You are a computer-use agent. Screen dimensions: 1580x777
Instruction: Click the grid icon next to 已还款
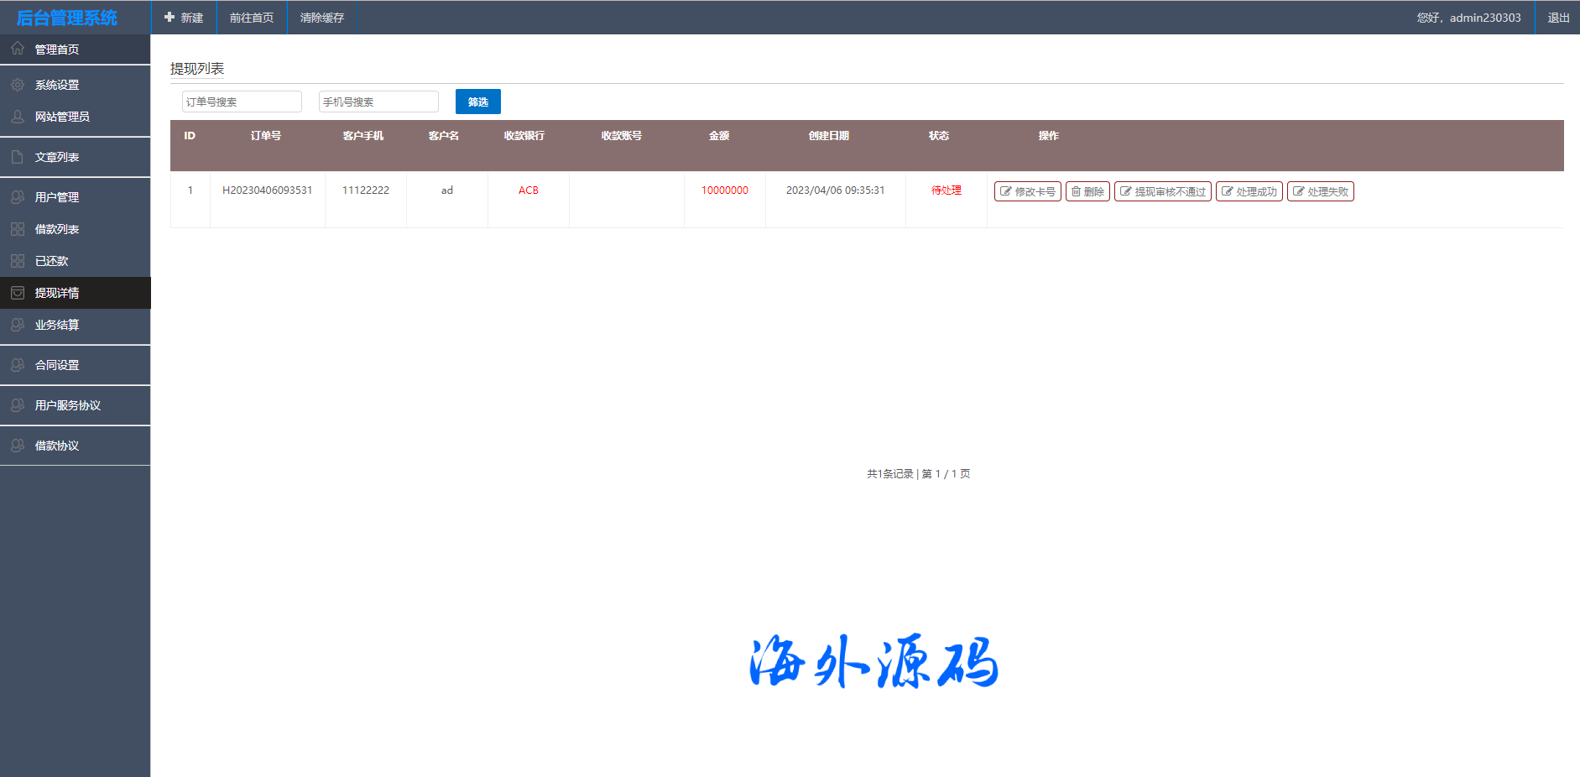[x=18, y=261]
